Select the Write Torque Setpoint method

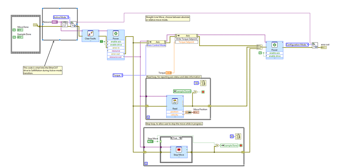186,39
